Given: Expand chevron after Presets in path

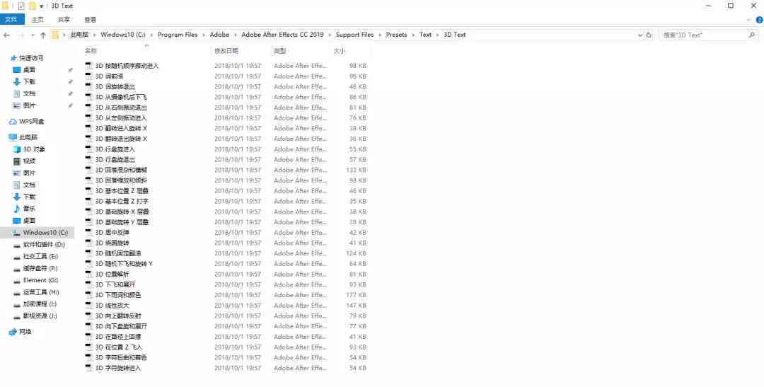Looking at the screenshot, I should click(x=412, y=35).
